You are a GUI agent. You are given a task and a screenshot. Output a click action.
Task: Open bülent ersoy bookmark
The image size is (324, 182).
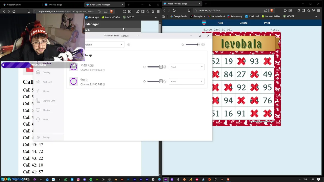pyautogui.click(x=235, y=16)
